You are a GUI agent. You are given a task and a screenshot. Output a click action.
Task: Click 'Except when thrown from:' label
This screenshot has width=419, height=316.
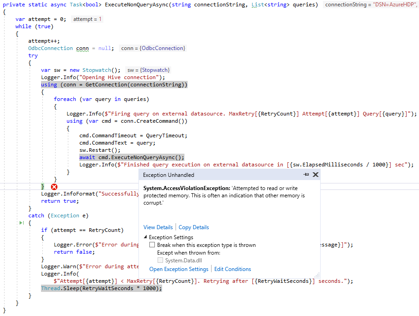point(189,252)
